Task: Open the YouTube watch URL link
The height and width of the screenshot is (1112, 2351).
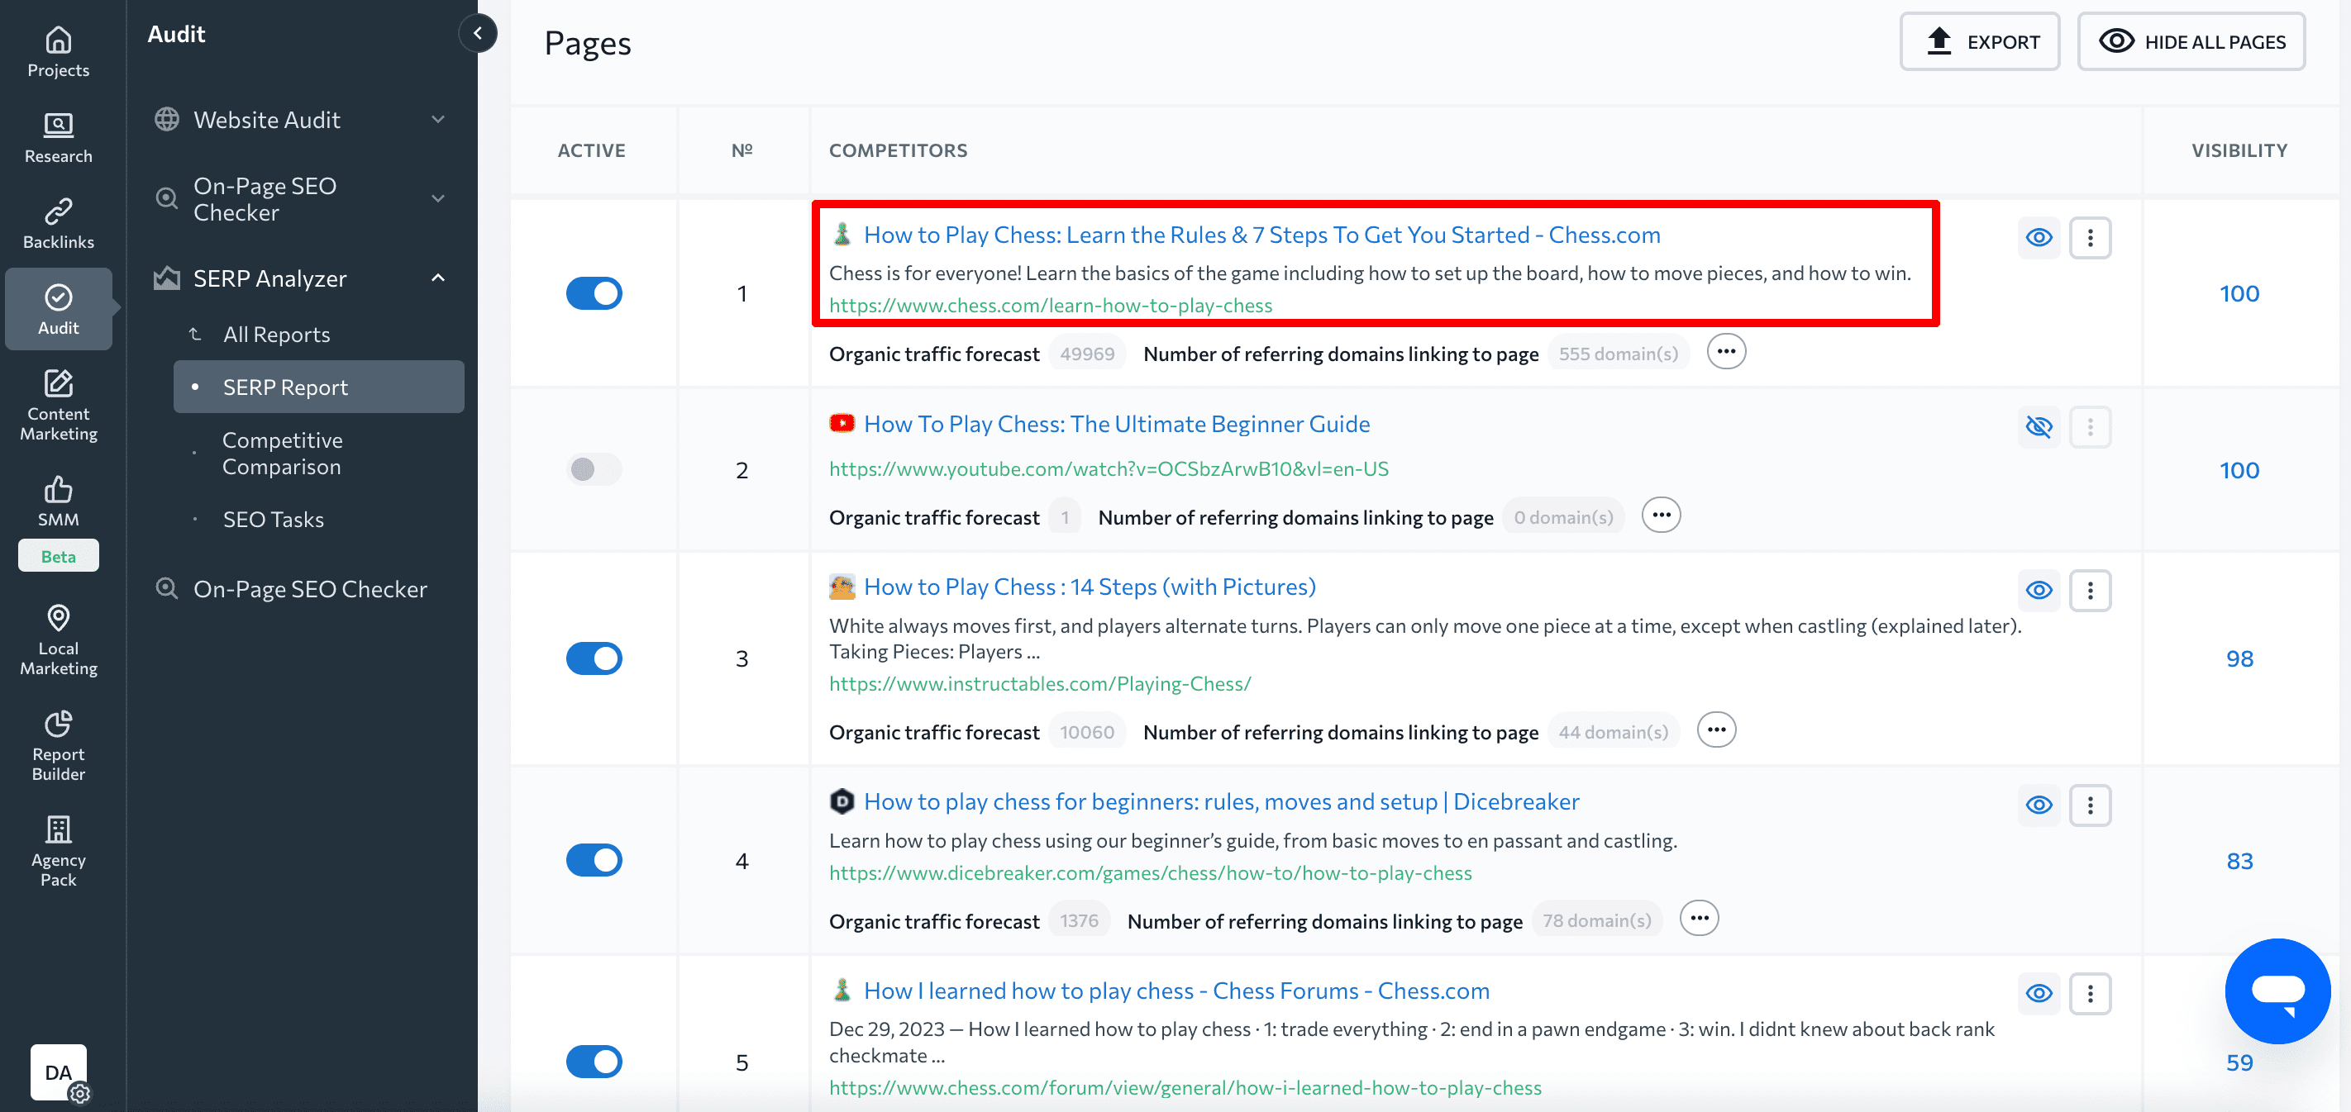Action: click(1108, 469)
